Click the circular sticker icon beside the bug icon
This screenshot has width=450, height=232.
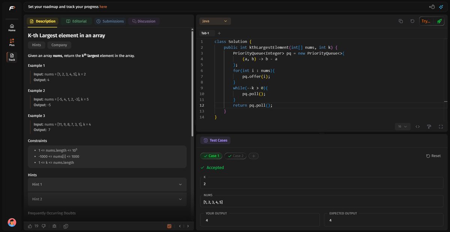(66, 226)
